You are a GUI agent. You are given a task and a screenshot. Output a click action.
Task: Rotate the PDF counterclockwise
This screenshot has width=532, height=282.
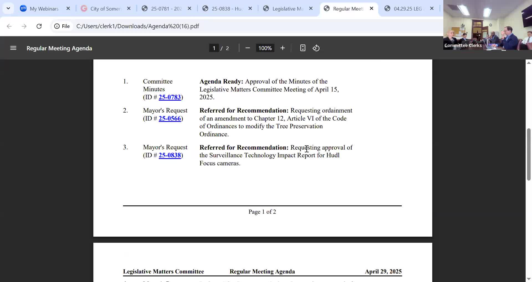click(316, 48)
